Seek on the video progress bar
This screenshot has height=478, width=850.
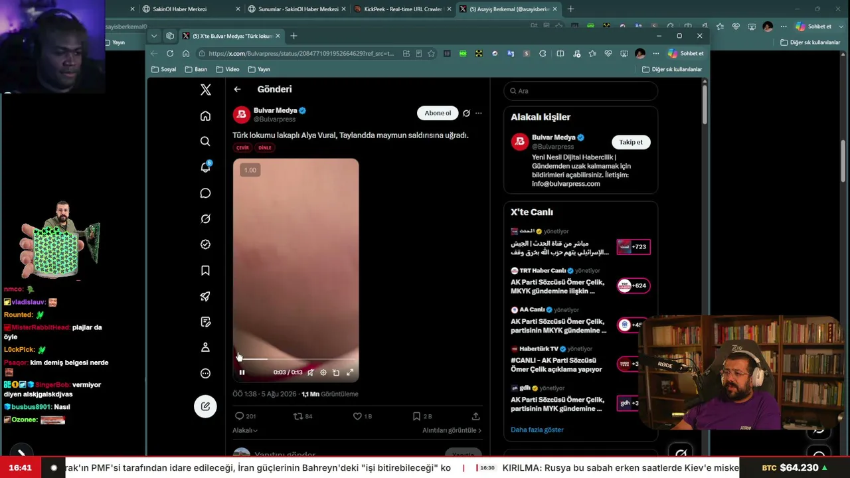(x=296, y=359)
